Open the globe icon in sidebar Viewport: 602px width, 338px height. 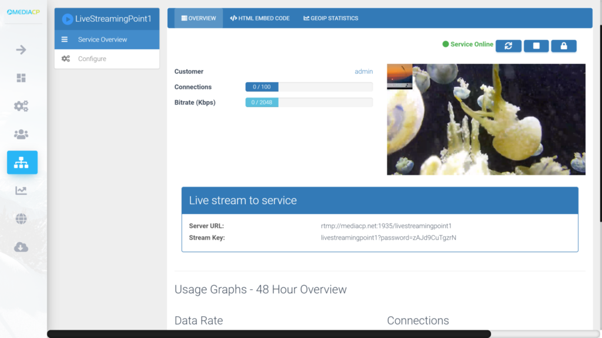21,219
